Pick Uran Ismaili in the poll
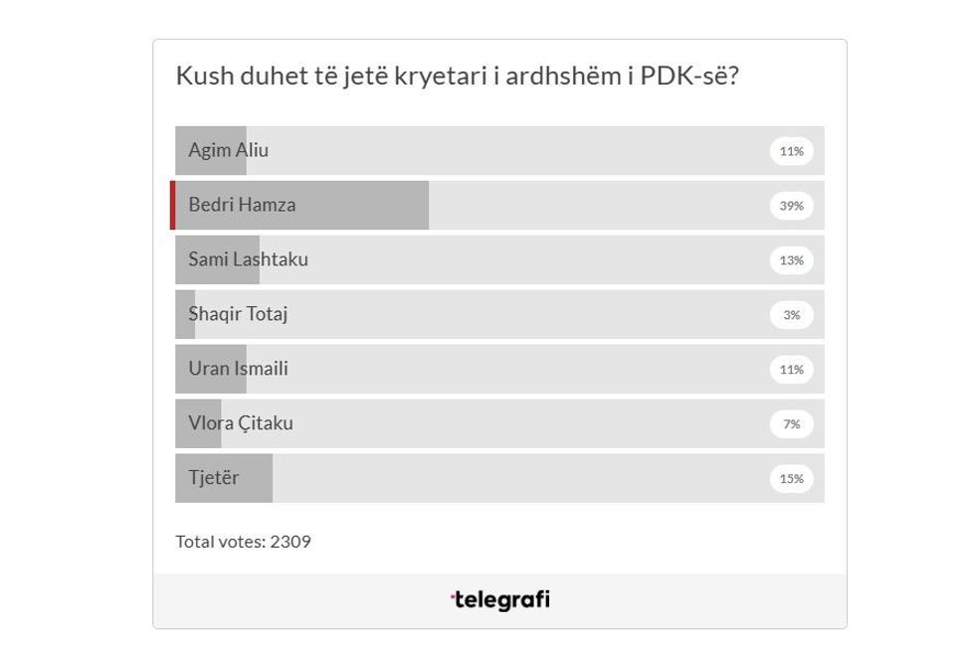Screen dimensions: 975x648 238,370
